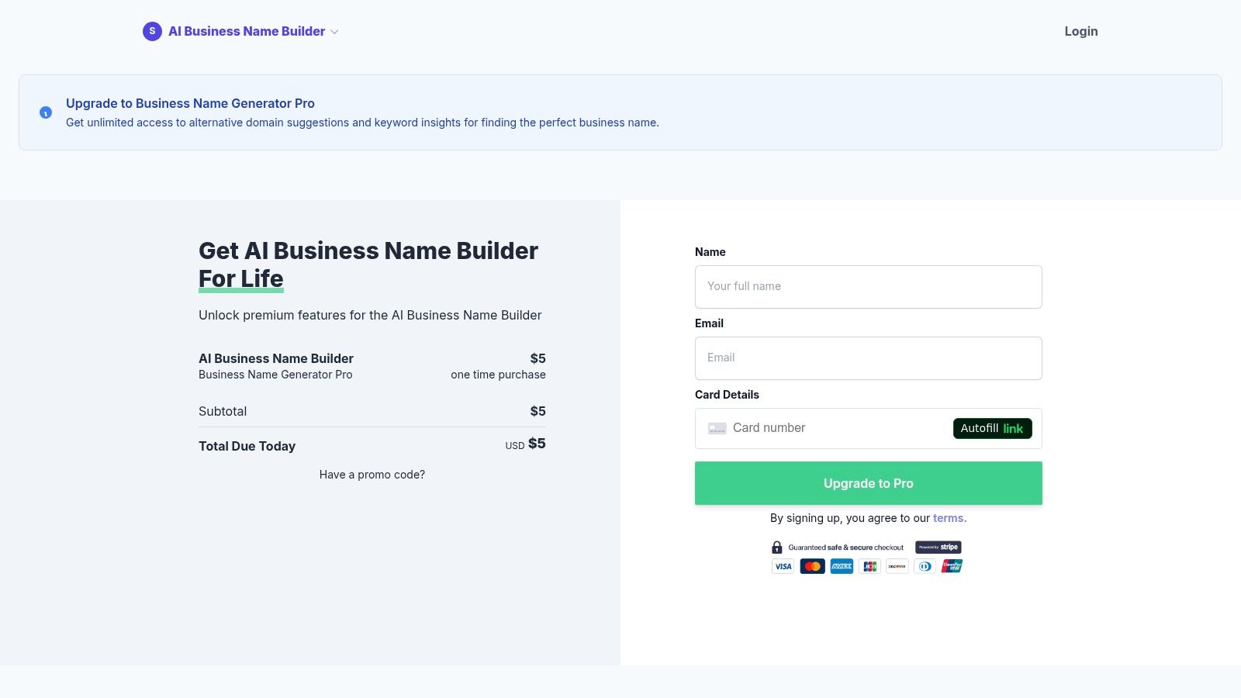Click the Upgrade to Pro button
The height and width of the screenshot is (698, 1241).
click(868, 483)
